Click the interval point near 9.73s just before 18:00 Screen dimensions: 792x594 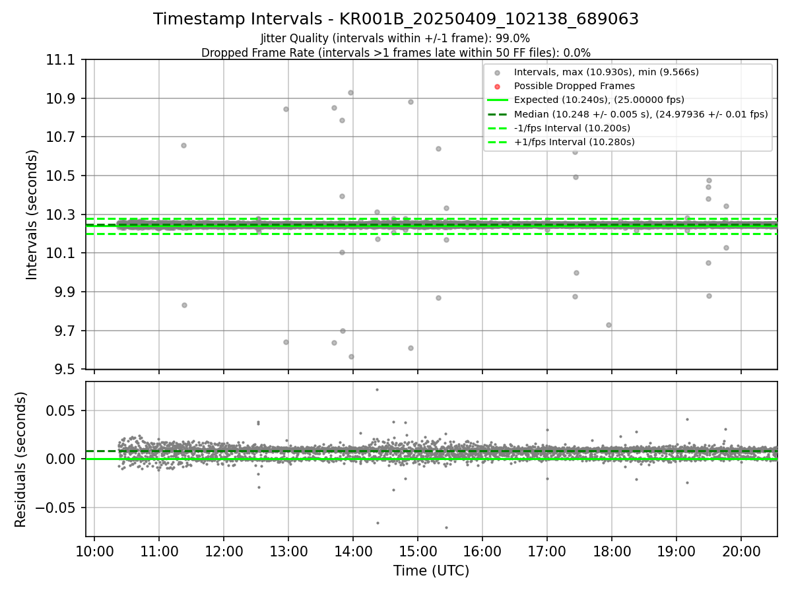coord(609,325)
